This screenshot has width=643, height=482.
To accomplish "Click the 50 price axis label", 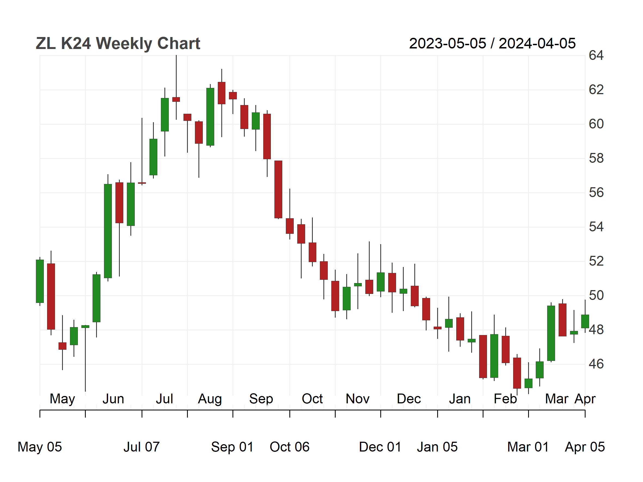I will [x=596, y=296].
